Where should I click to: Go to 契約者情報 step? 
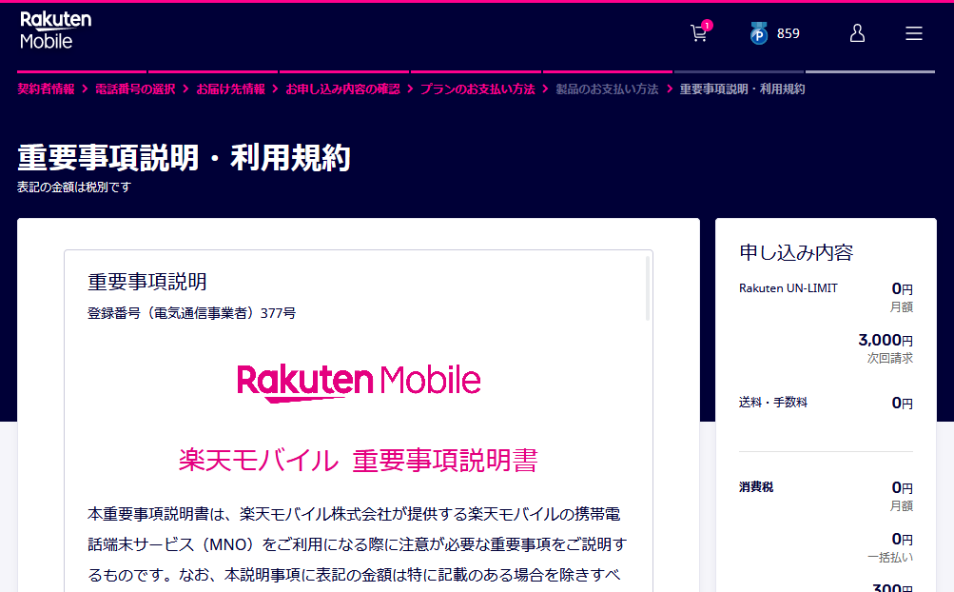pos(46,89)
